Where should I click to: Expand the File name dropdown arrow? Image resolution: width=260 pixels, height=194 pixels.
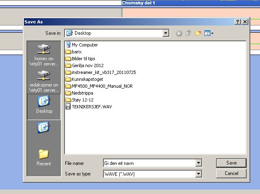tap(198, 163)
